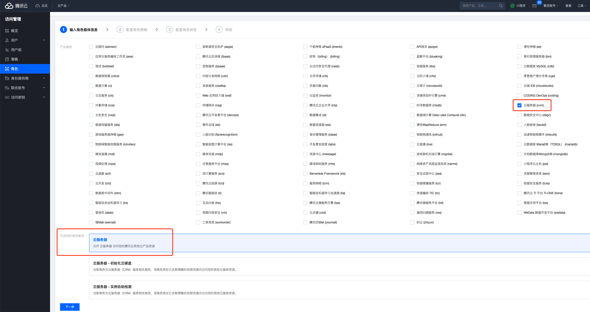The image size is (590, 312).
Task: Check 内容分发网络 (cdn) checkbox
Action: [198, 76]
